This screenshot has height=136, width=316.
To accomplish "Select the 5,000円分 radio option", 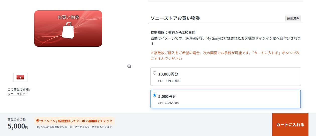I will (x=155, y=95).
